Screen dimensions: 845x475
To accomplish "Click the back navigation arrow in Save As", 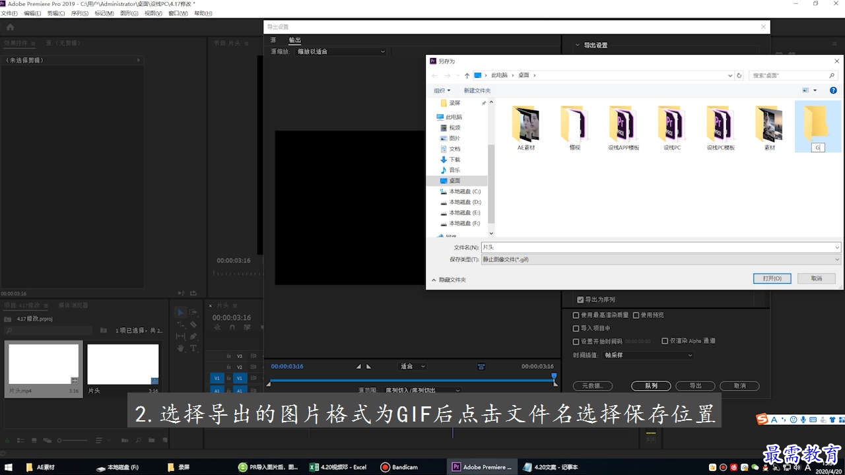I will [434, 75].
